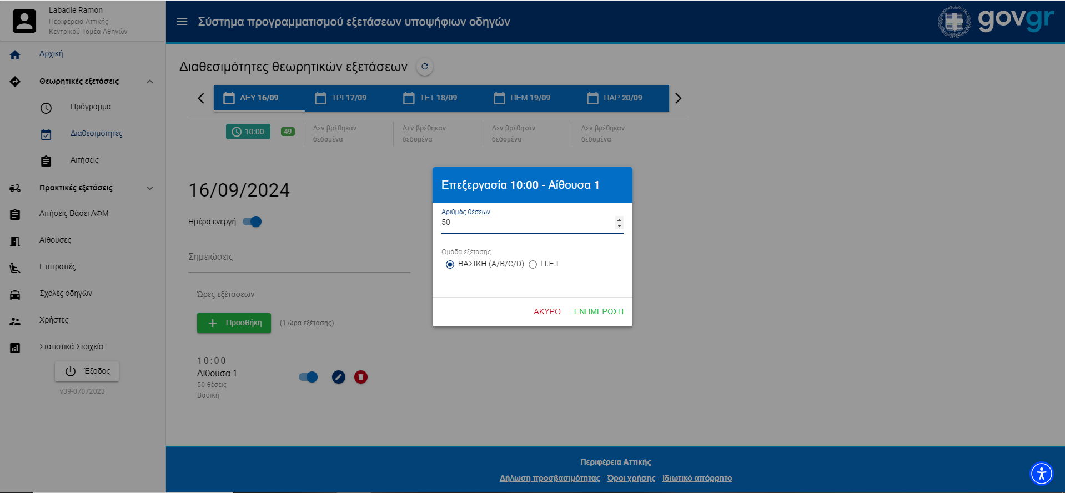Image resolution: width=1065 pixels, height=493 pixels.
Task: Click the seat icon beside Επιτροπές
Action: pos(15,268)
